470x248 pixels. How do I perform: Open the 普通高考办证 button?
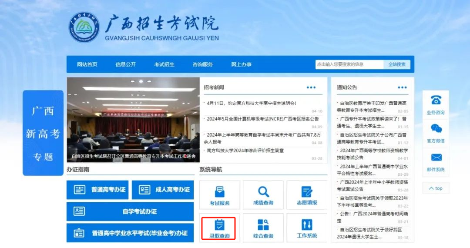click(97, 190)
